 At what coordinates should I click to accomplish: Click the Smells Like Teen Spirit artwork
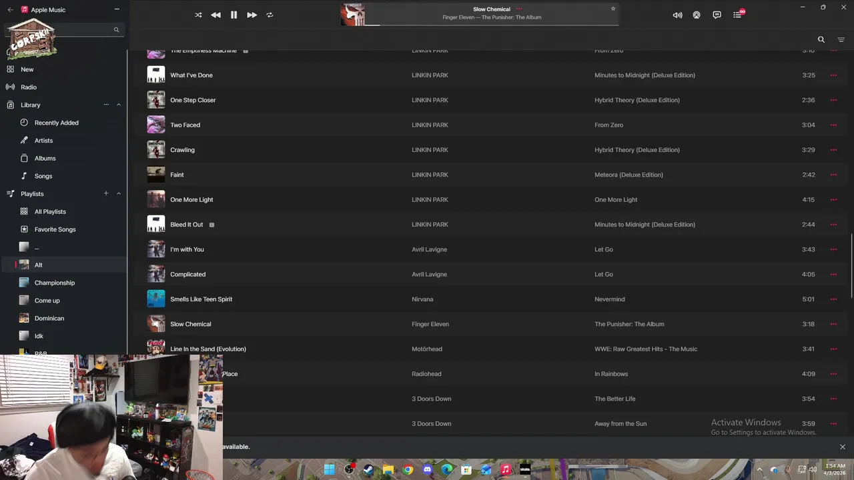pos(156,299)
